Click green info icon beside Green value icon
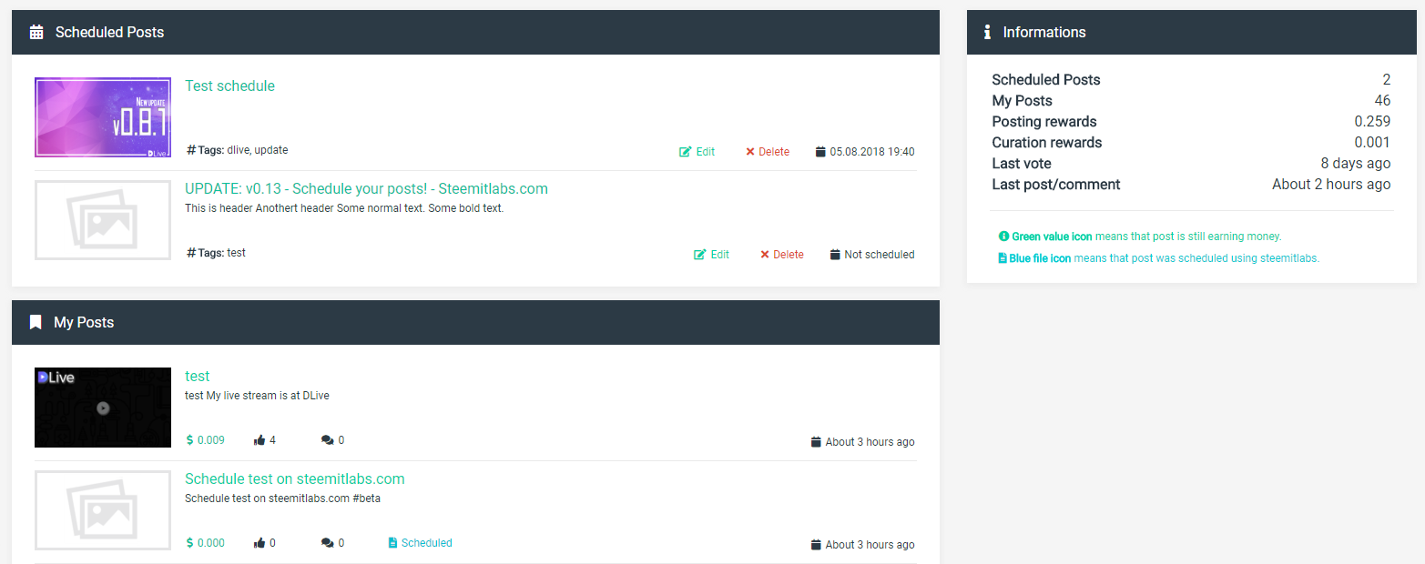 pos(1003,236)
